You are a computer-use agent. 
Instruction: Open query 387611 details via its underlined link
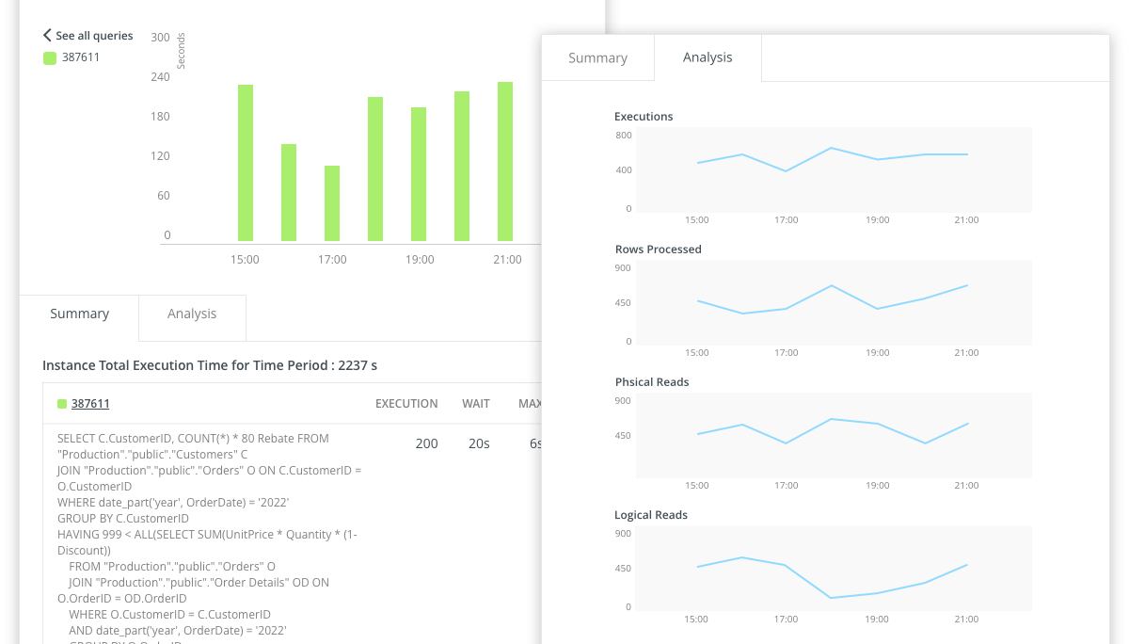pos(88,403)
